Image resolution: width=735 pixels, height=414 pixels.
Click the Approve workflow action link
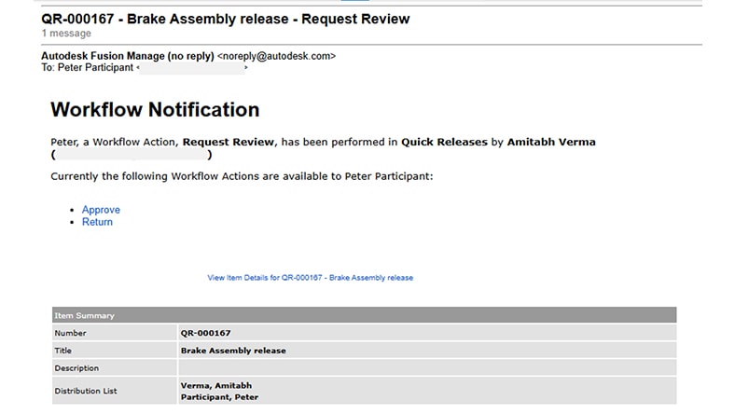point(101,210)
